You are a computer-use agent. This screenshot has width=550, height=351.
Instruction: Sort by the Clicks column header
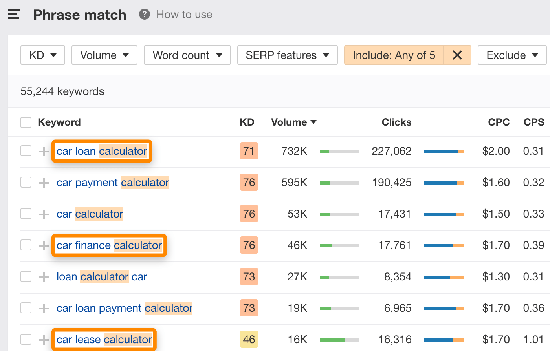coord(396,122)
